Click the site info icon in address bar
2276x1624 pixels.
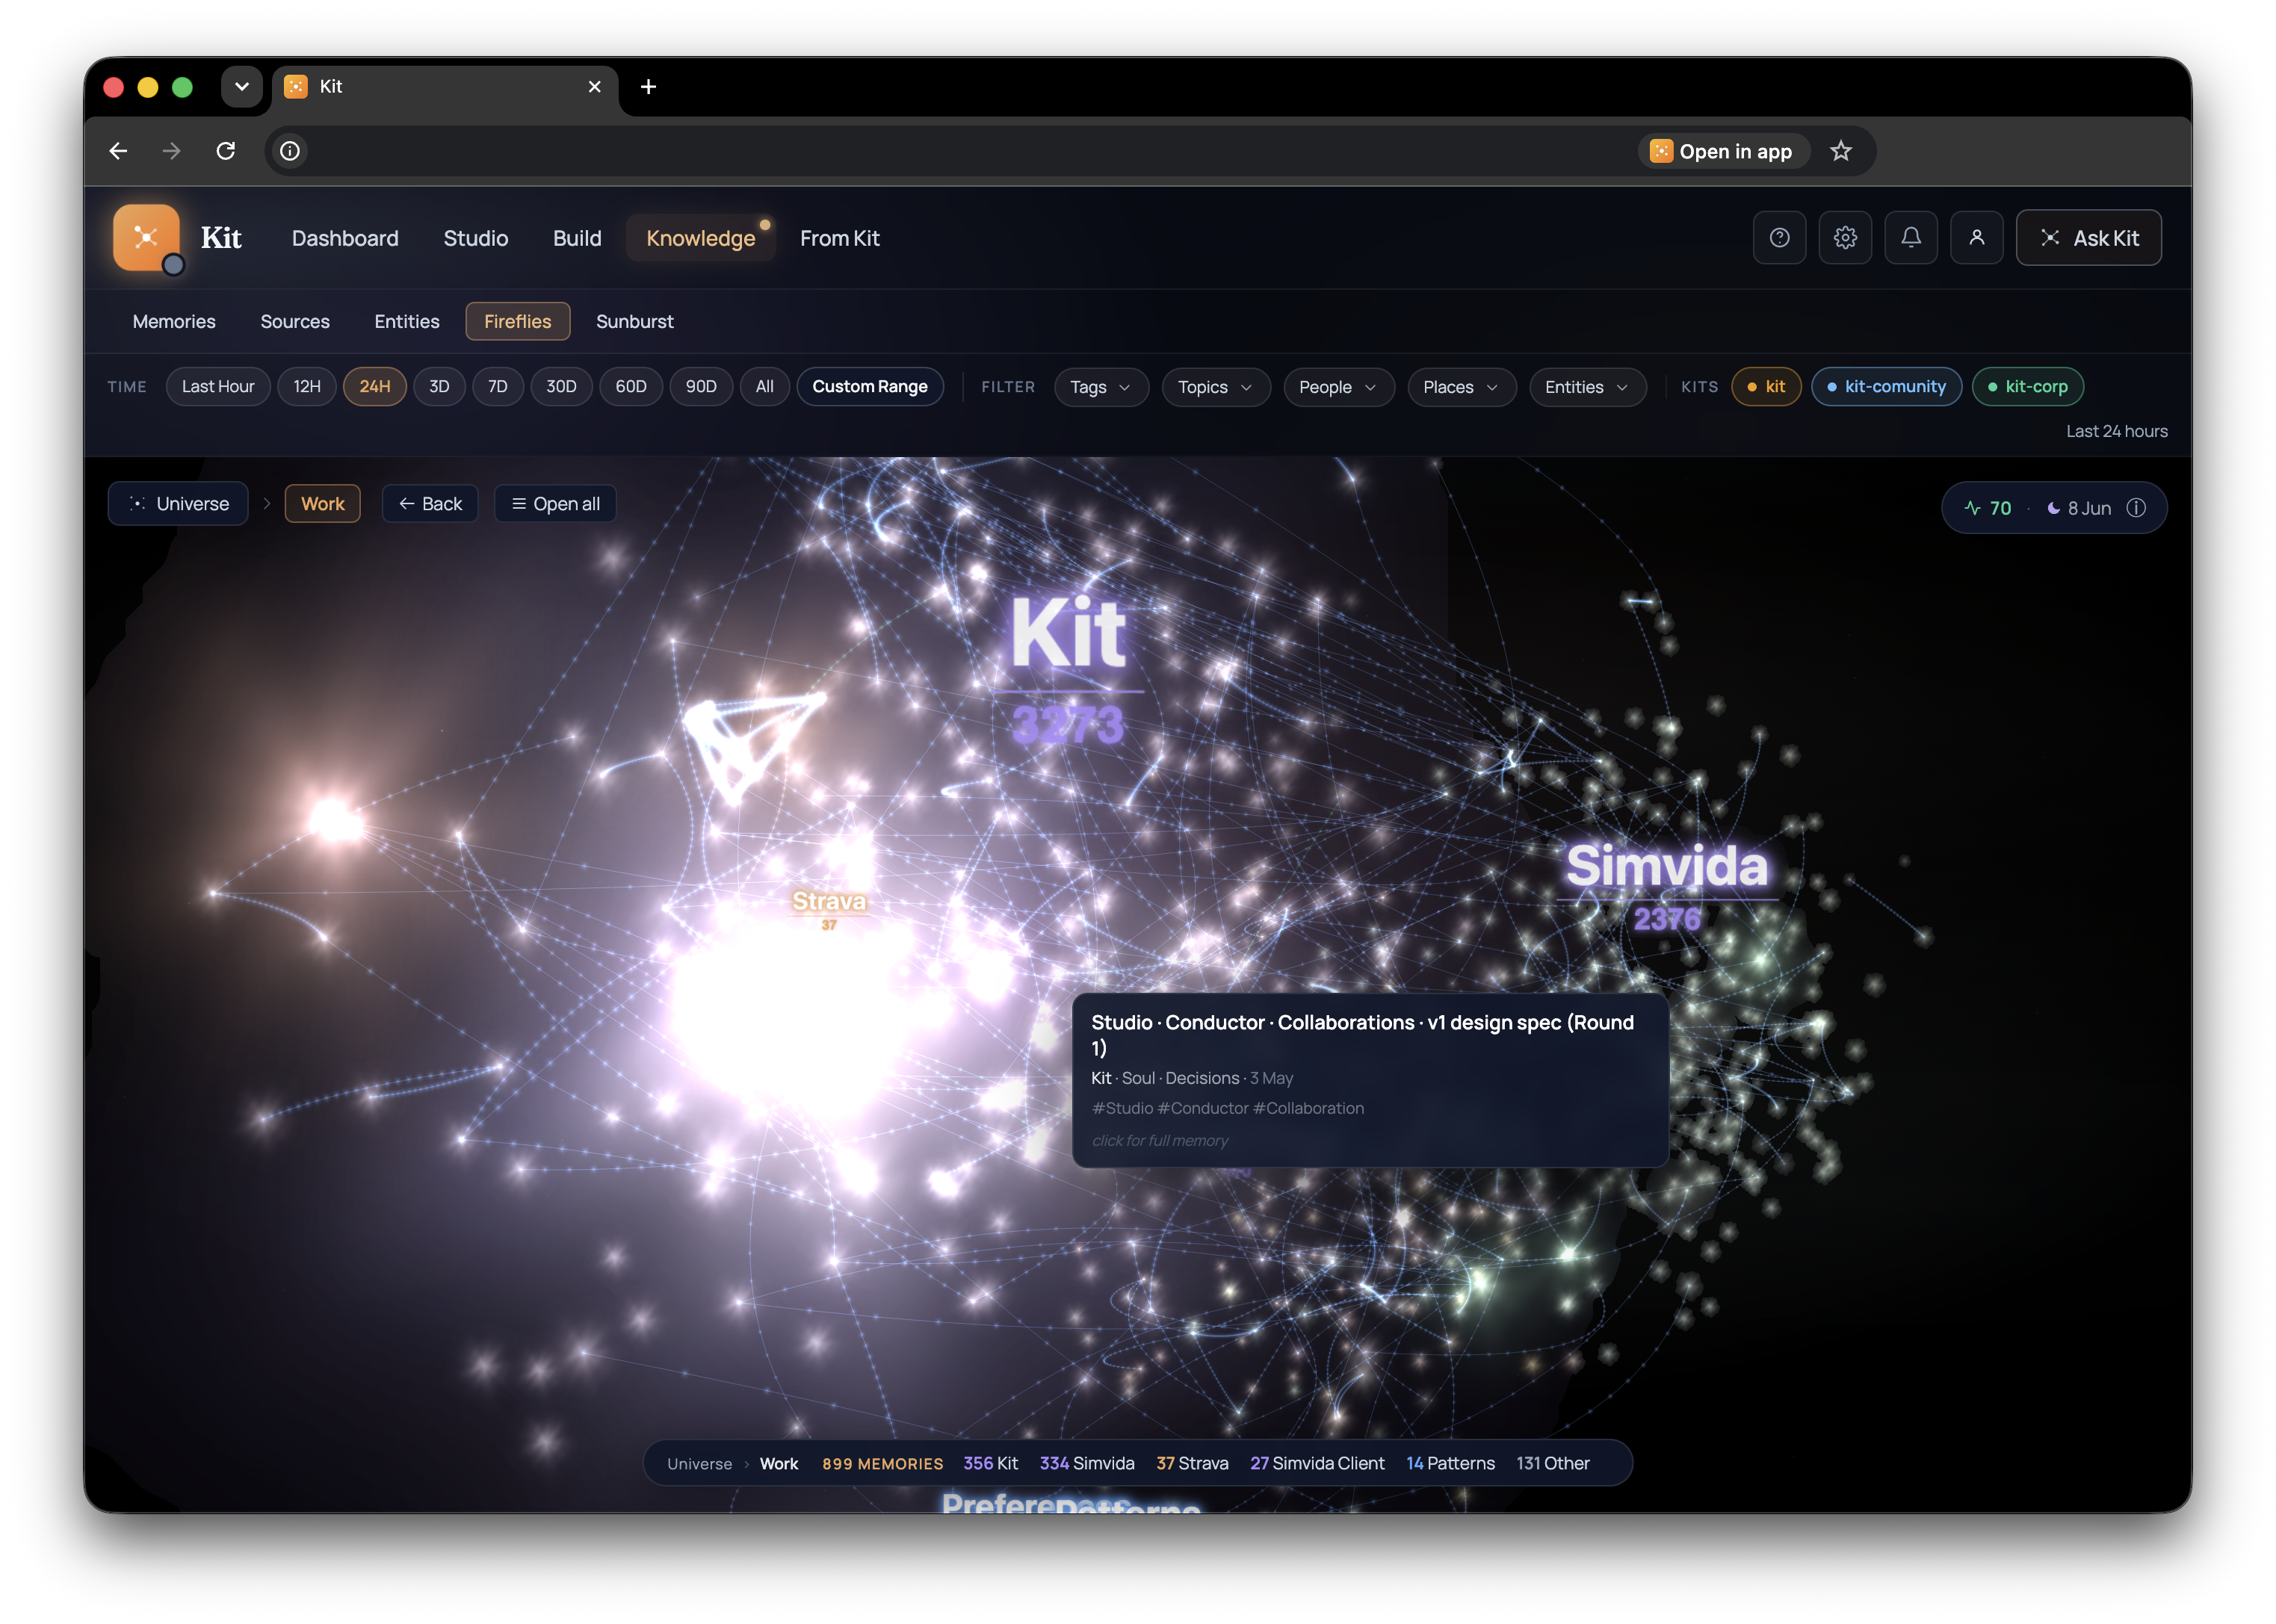tap(290, 151)
